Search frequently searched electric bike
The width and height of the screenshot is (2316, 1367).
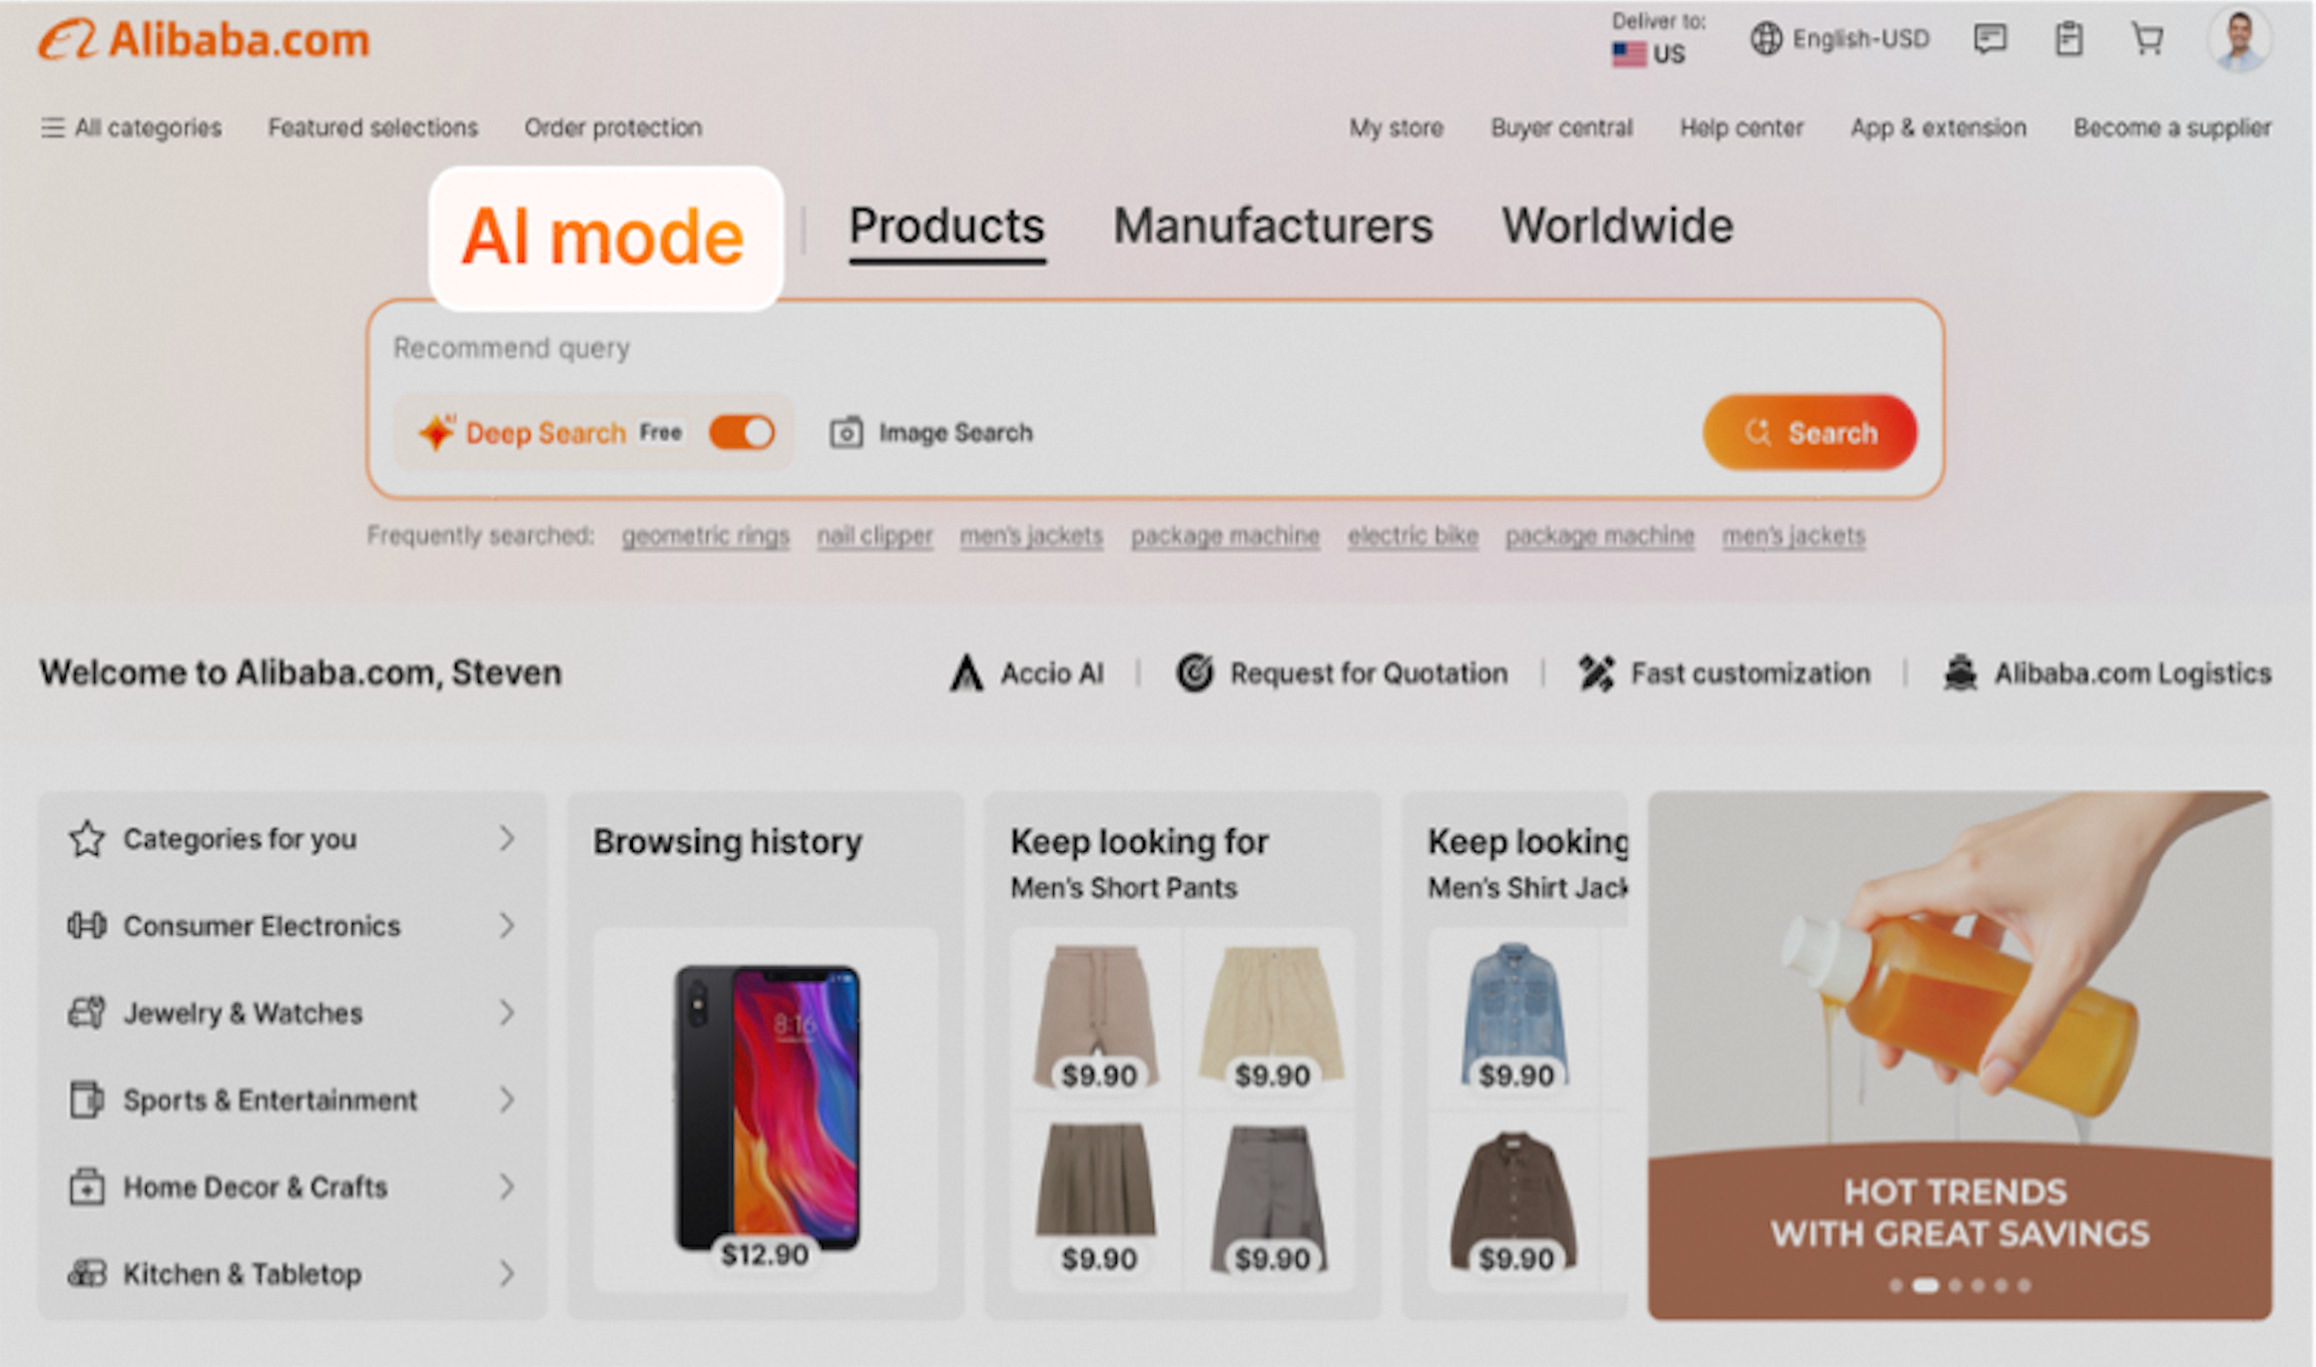[x=1413, y=536]
